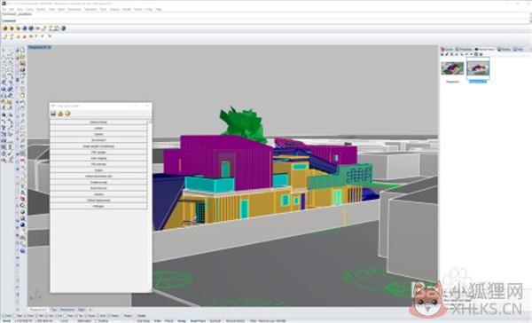Expand the Image sampler (Antialiasing) rollout

[98, 146]
